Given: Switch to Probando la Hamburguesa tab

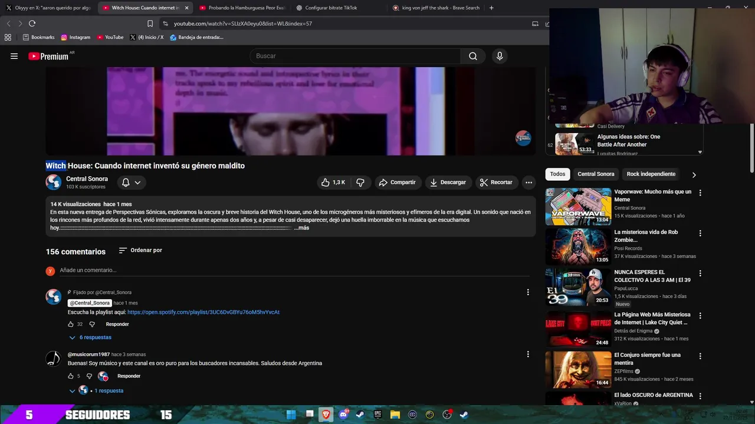Looking at the screenshot, I should (242, 8).
